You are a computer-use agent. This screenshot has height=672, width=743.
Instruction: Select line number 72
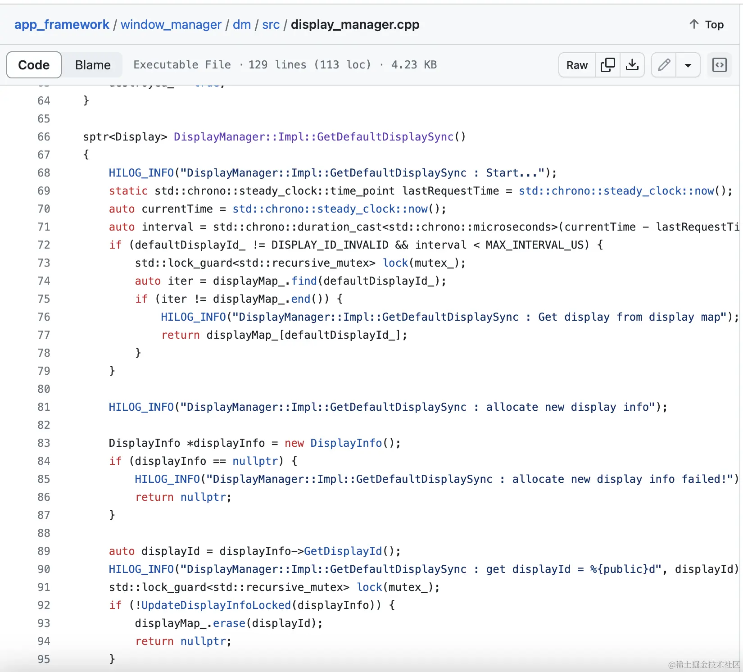tap(44, 245)
